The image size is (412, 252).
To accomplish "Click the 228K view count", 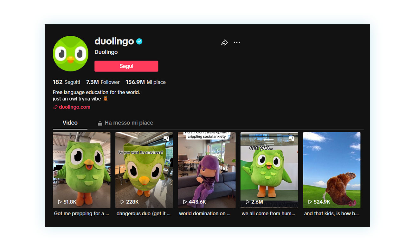I will pyautogui.click(x=132, y=202).
